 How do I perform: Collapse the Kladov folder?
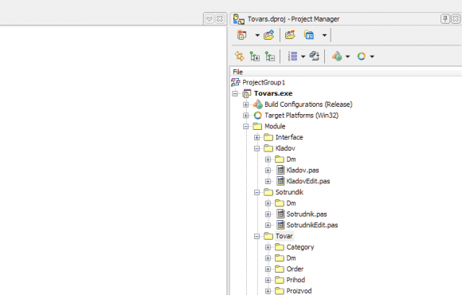[257, 148]
